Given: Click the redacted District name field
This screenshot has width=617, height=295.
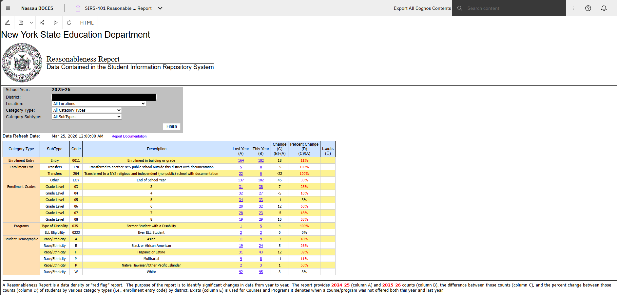Looking at the screenshot, I should click(x=104, y=97).
